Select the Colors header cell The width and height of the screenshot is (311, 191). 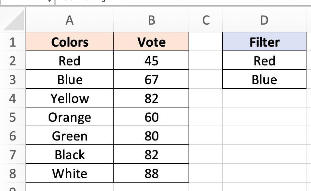pyautogui.click(x=69, y=42)
